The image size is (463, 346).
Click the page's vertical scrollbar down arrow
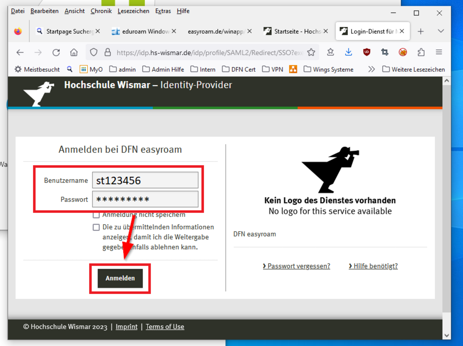(446, 335)
